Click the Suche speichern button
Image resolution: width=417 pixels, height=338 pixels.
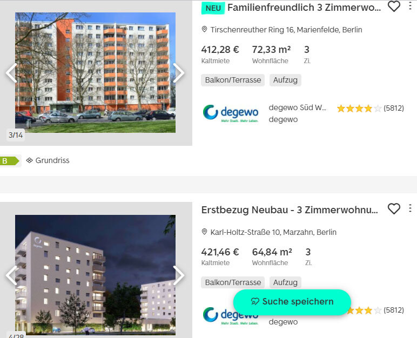[292, 302]
